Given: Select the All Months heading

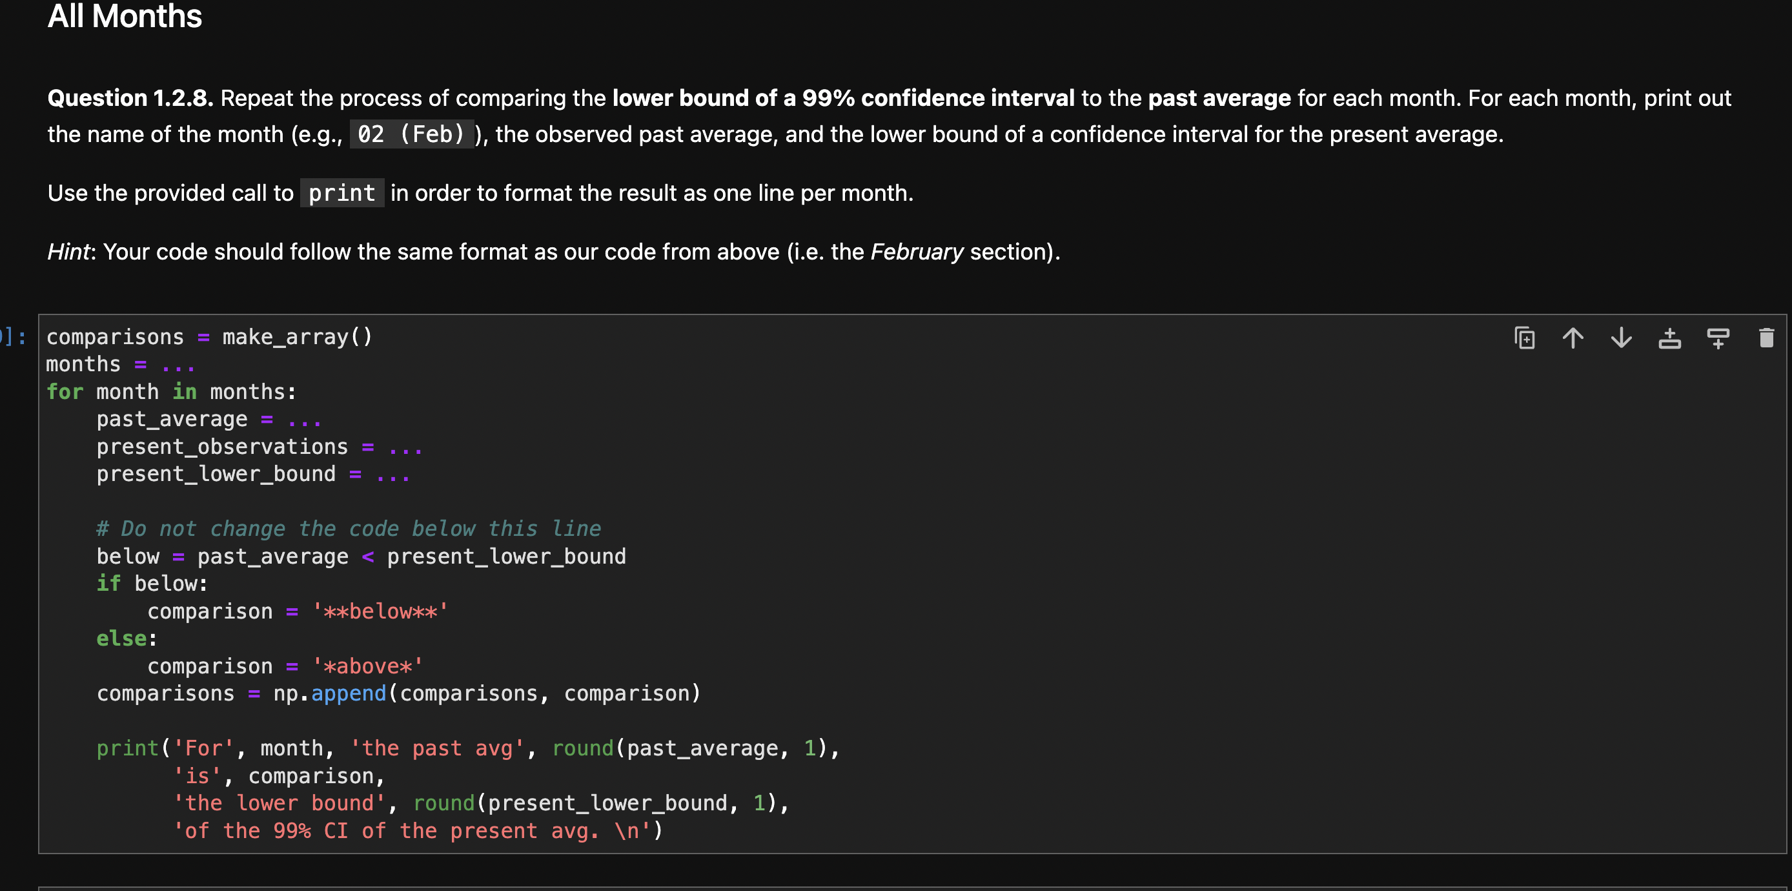Looking at the screenshot, I should (124, 17).
